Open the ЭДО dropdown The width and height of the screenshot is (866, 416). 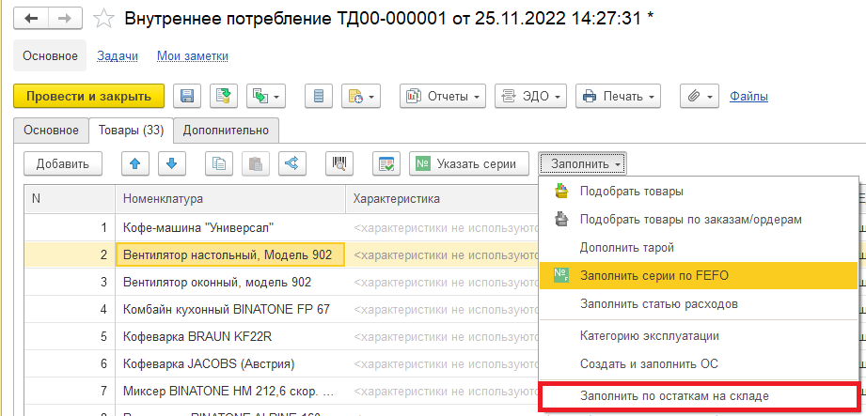pyautogui.click(x=530, y=97)
